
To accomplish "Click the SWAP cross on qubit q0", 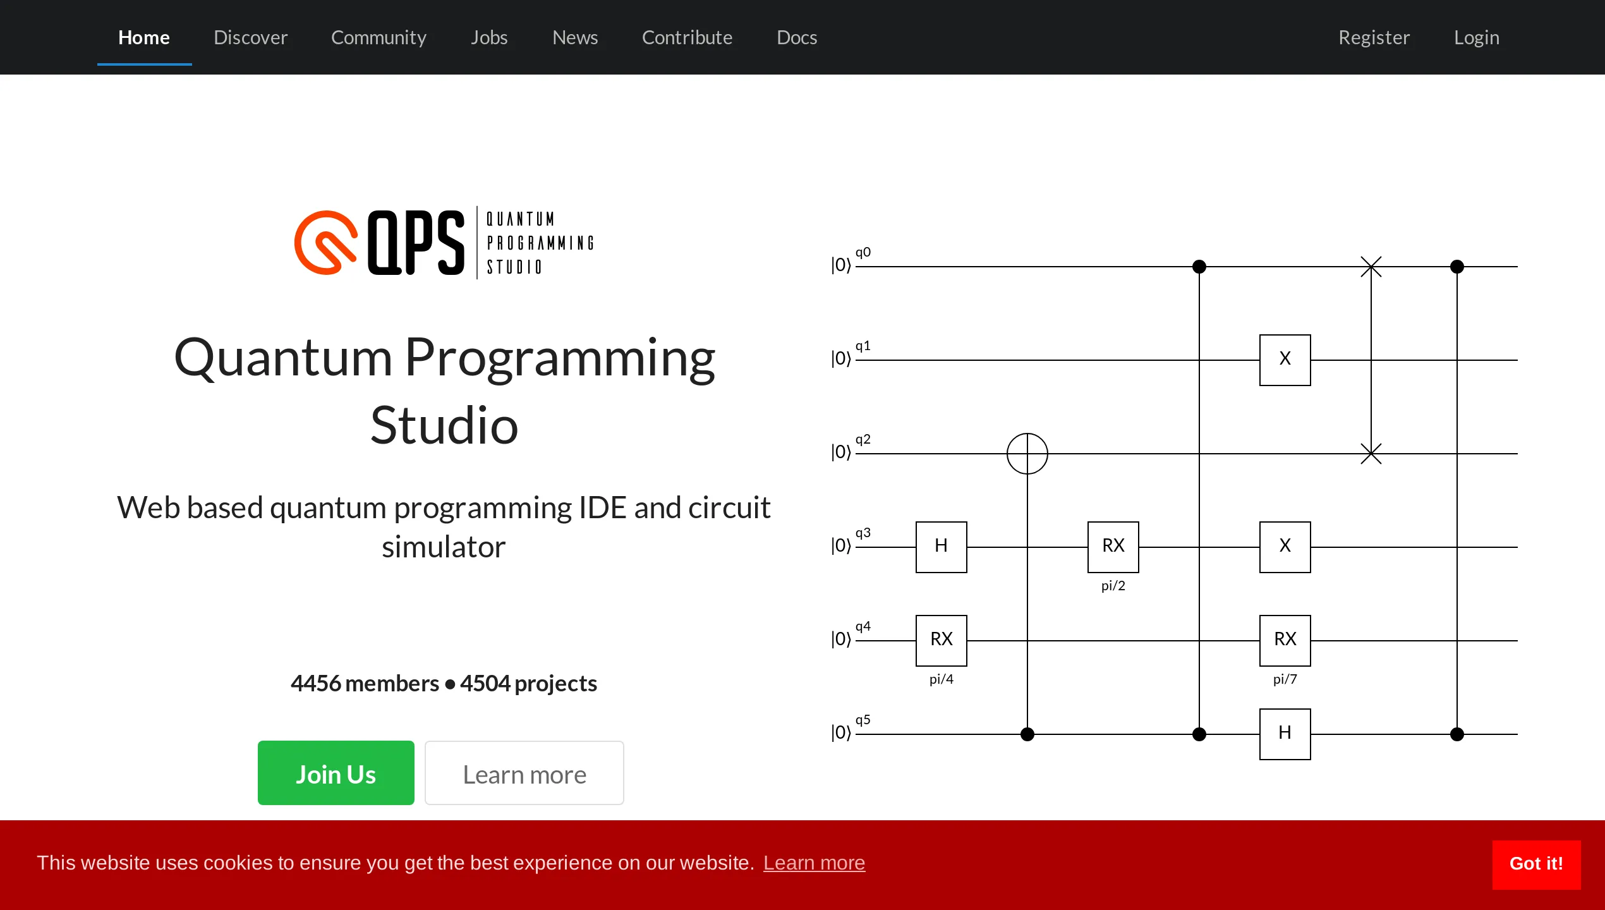I will 1370,266.
